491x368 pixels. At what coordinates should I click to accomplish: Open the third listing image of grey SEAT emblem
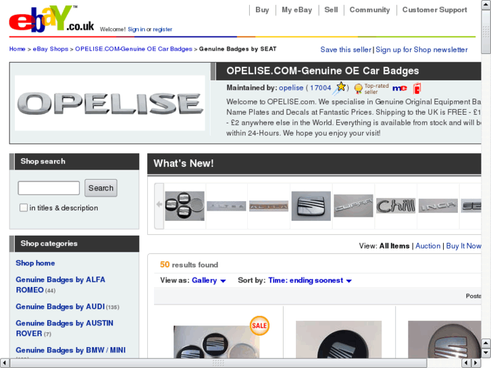coord(444,340)
